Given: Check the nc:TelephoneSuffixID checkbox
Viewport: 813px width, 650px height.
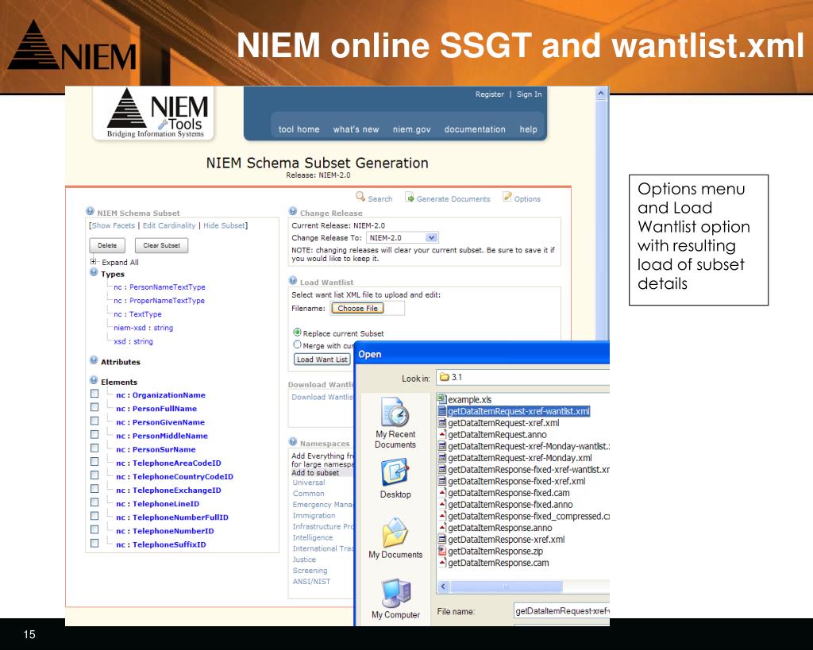Looking at the screenshot, I should tap(94, 543).
